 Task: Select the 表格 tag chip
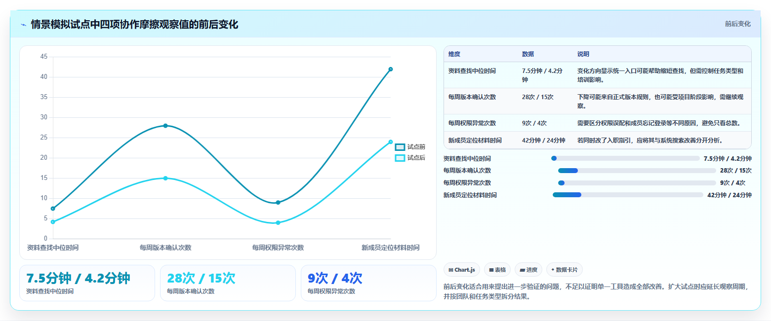pyautogui.click(x=497, y=270)
